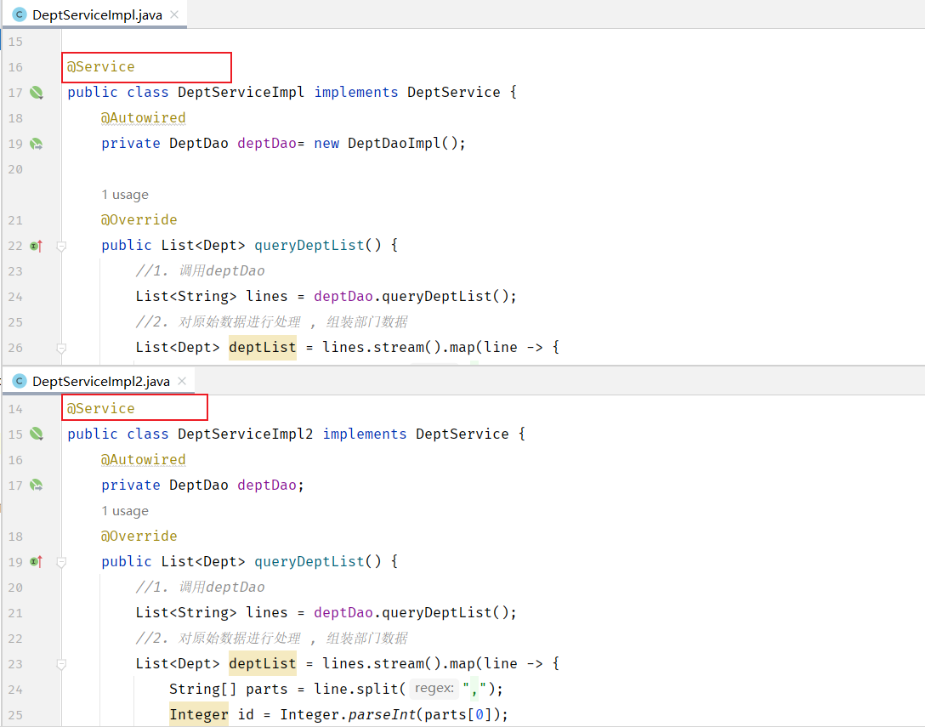The image size is (925, 727).
Task: Open the "1 usage" hint in bottom editor
Action: click(x=124, y=511)
